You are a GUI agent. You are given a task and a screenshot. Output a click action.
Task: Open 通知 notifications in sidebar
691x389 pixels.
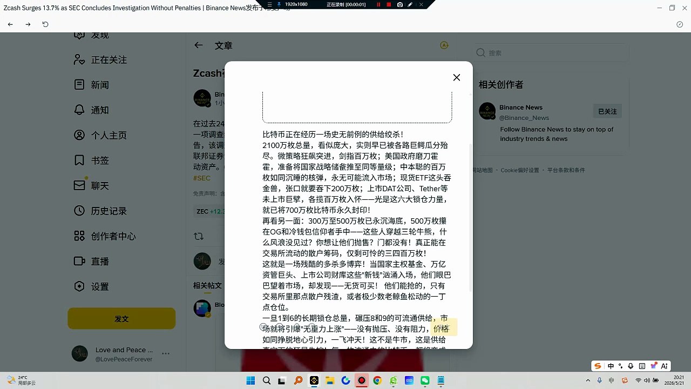[x=91, y=110]
